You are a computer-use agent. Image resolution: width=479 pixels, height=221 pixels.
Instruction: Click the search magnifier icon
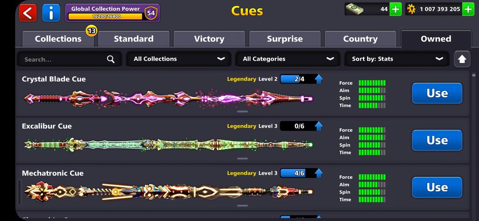pos(111,59)
